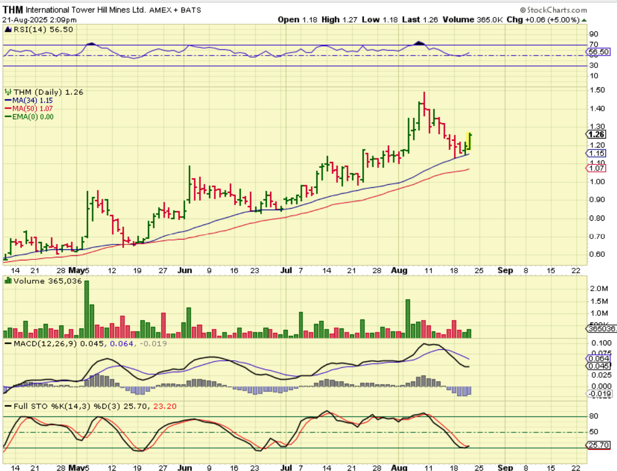Click the Jul label on price date axis
Image resolution: width=617 pixels, height=471 pixels.
(286, 271)
